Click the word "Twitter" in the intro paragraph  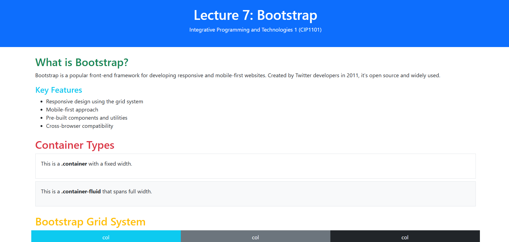pyautogui.click(x=303, y=76)
